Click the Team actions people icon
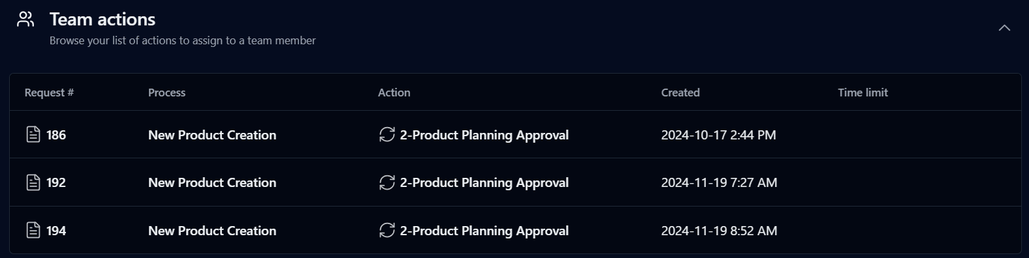Viewport: 1029px width, 258px height. tap(25, 20)
